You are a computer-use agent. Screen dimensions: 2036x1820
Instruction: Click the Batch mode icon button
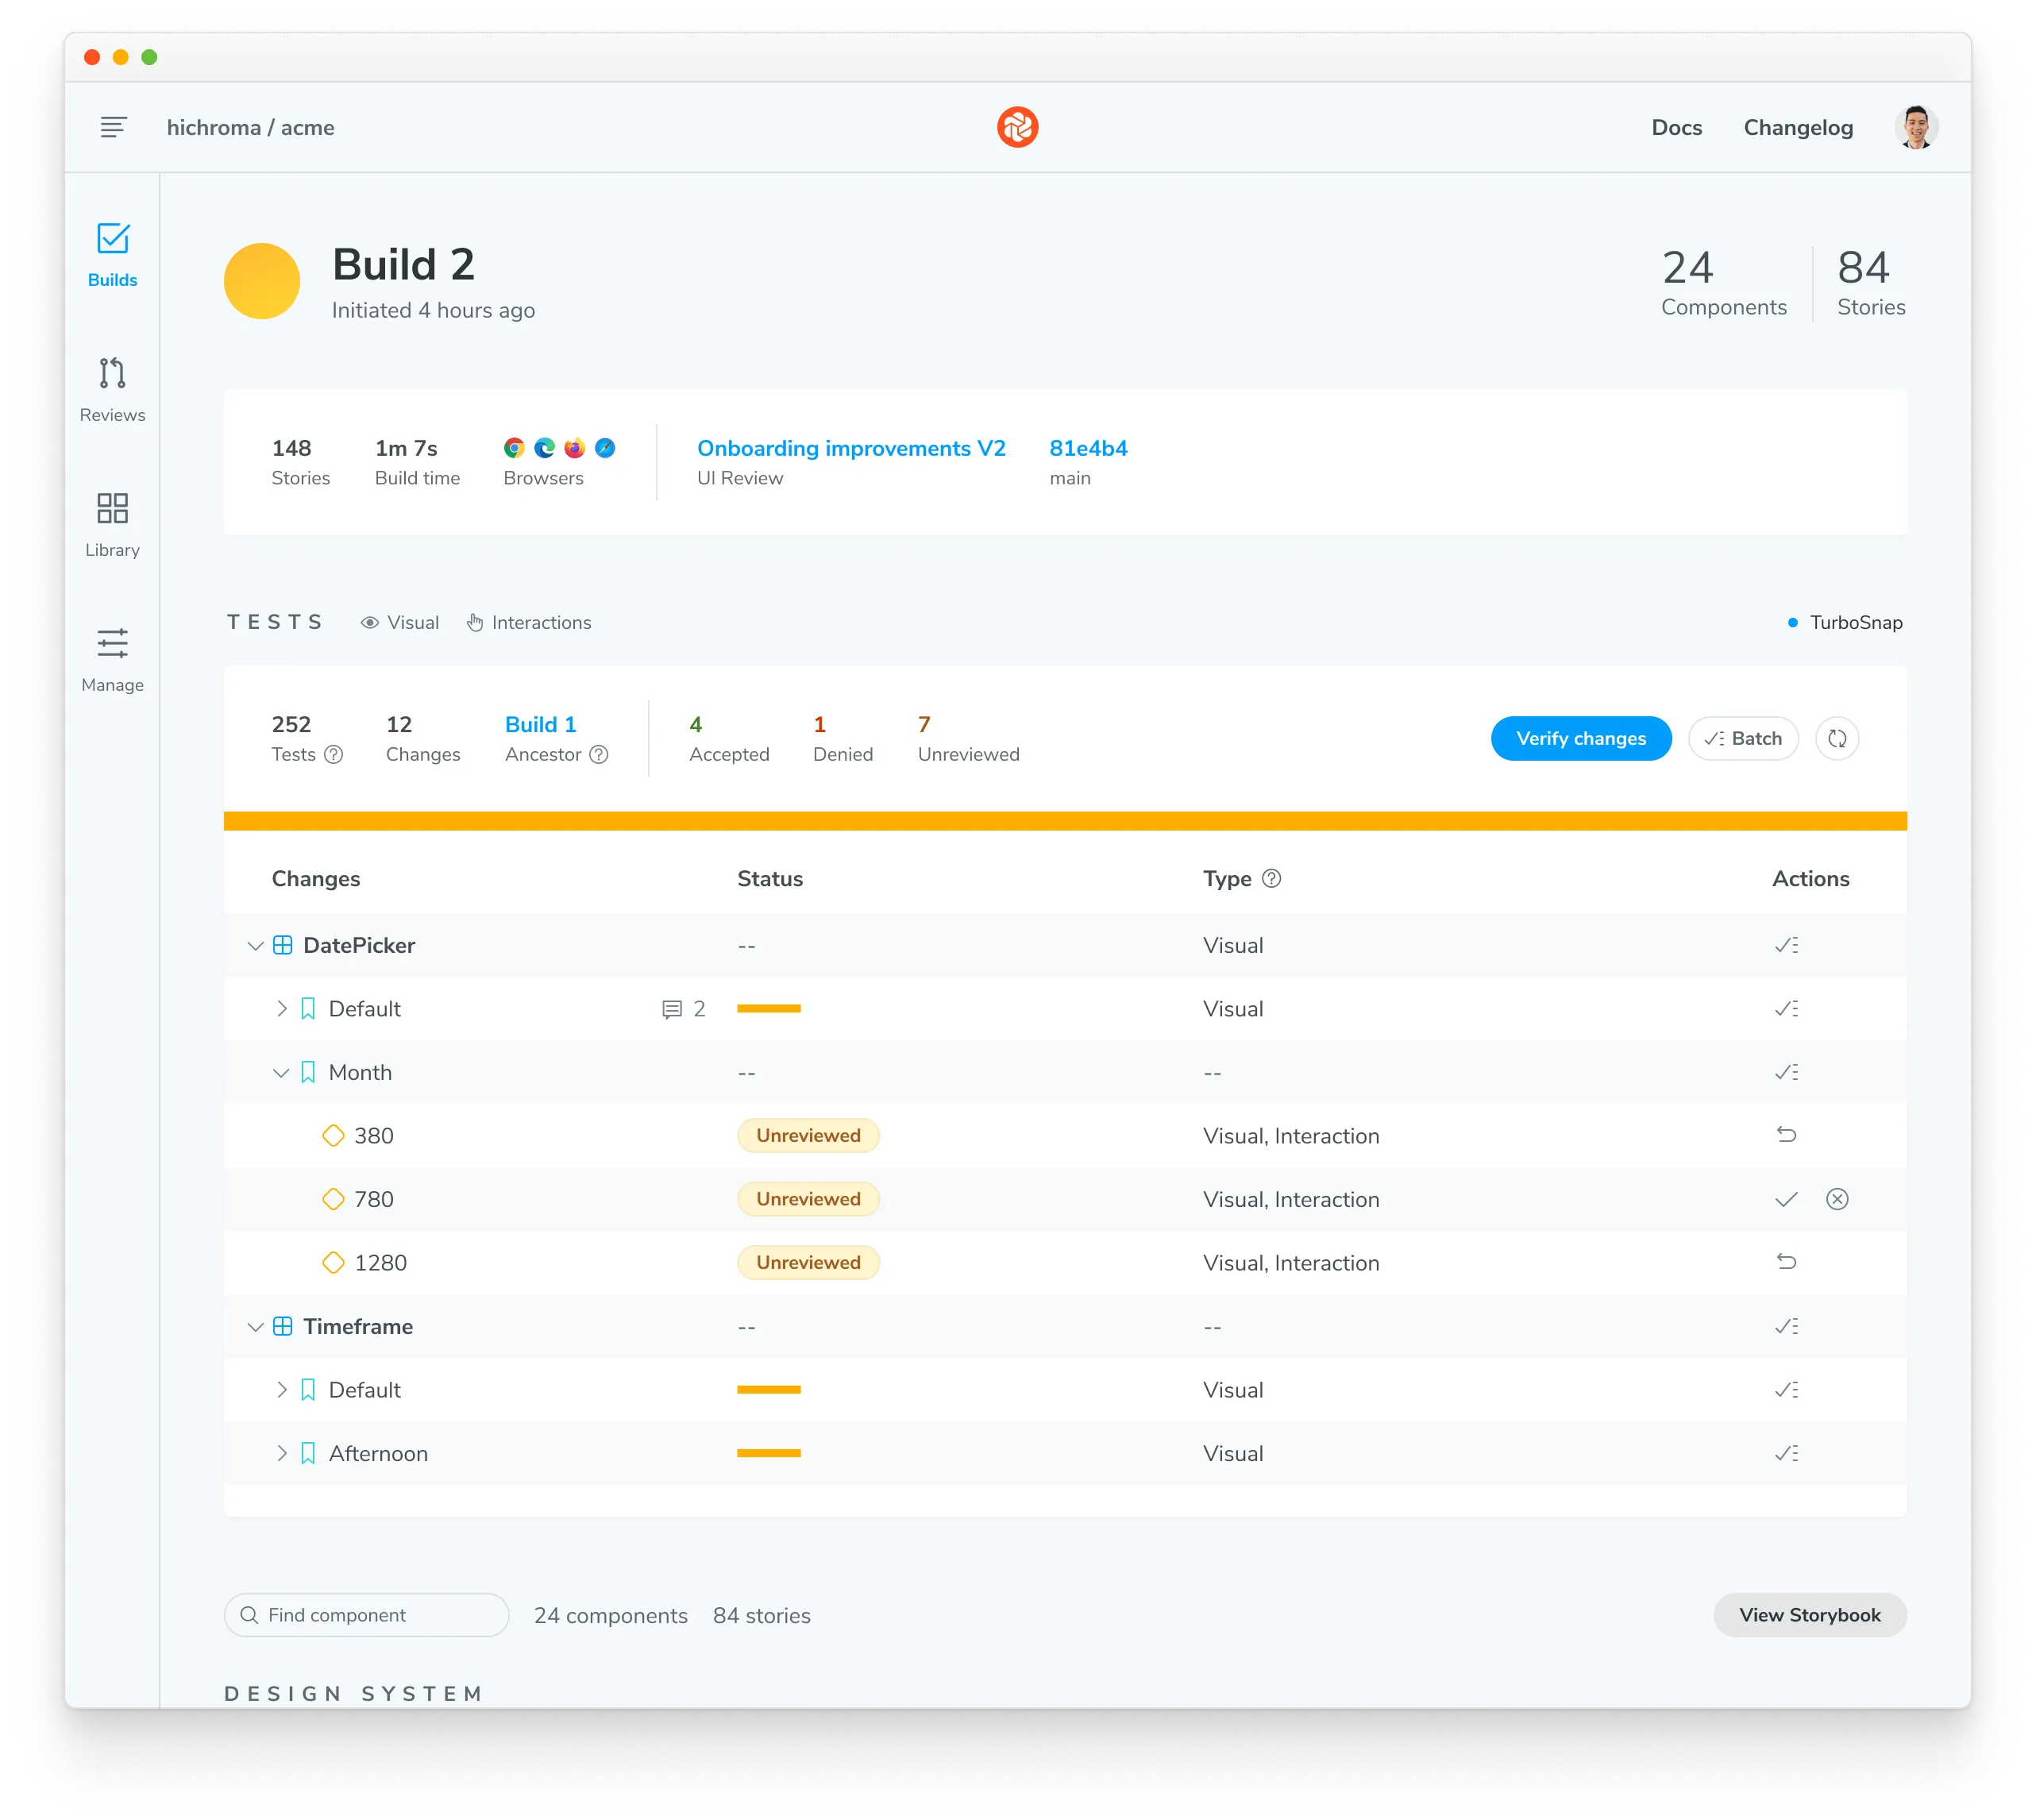coord(1745,738)
